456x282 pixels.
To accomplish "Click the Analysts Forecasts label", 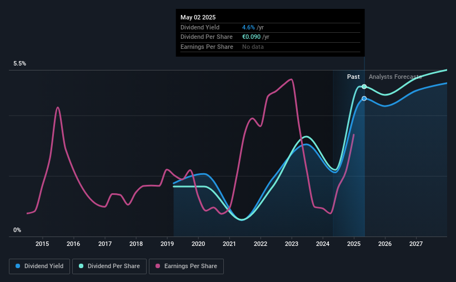I will [x=395, y=77].
